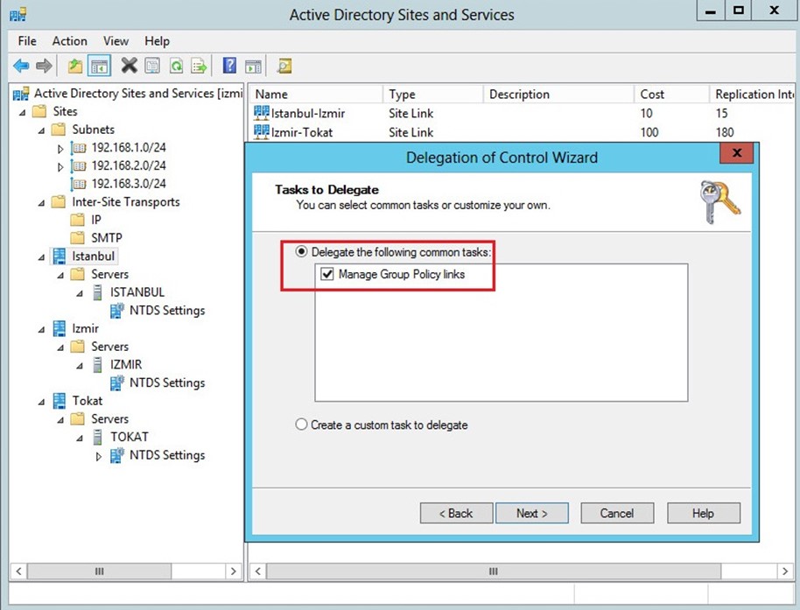The height and width of the screenshot is (610, 800).
Task: Click the Help question mark toolbar icon
Action: pos(229,66)
